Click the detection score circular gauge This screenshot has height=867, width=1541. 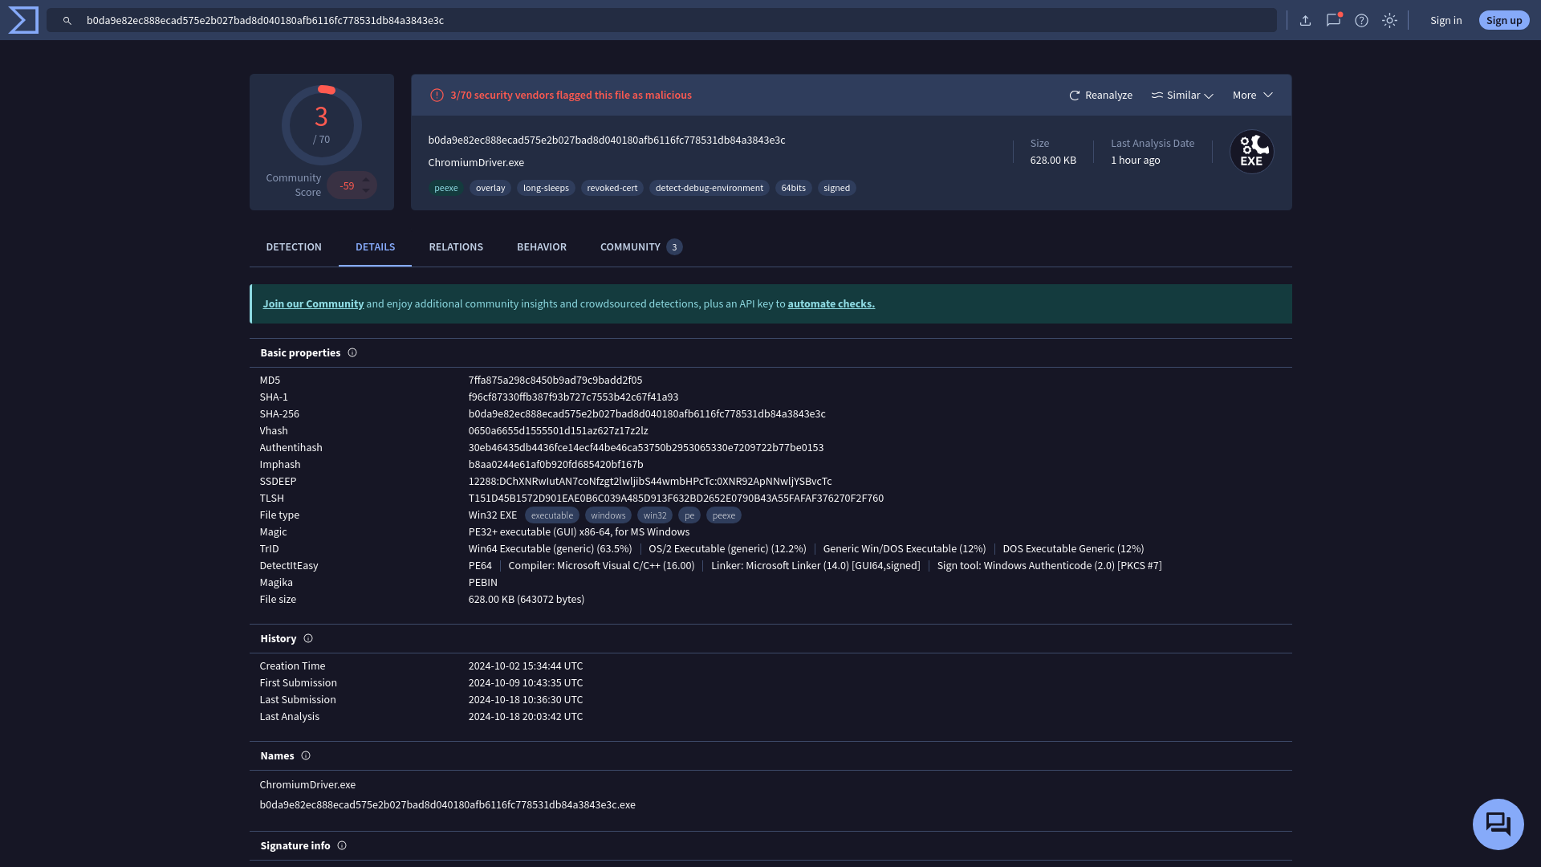(322, 125)
